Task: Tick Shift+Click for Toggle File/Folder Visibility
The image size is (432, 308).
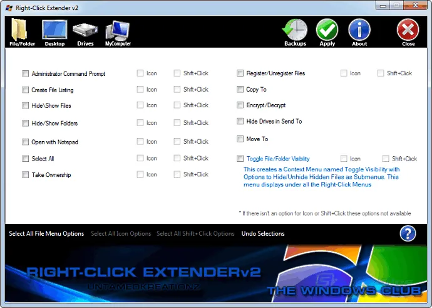Action: [386, 159]
